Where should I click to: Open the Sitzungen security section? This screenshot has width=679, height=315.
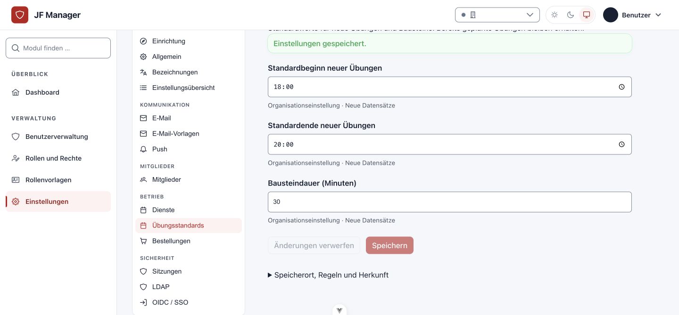pyautogui.click(x=189, y=271)
